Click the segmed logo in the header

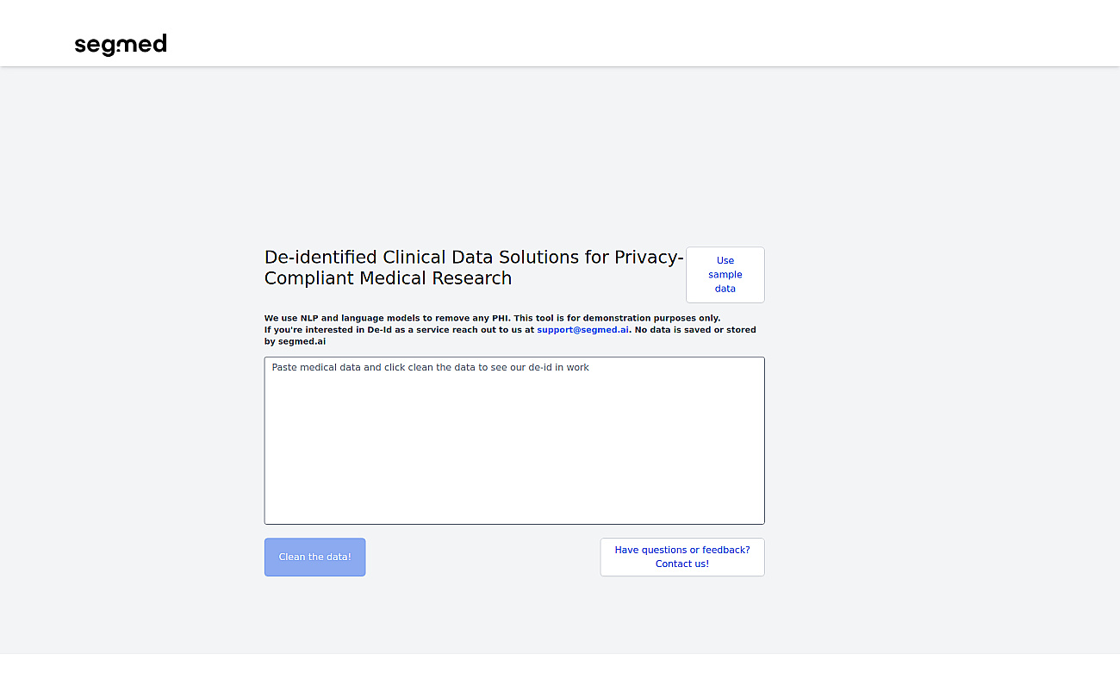121,44
